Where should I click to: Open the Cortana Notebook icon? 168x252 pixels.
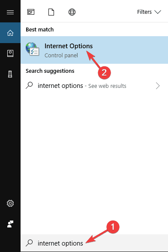[10, 53]
